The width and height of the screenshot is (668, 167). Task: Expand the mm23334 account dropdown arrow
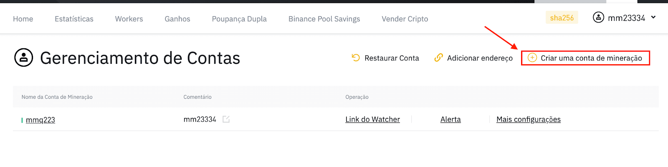[653, 17]
